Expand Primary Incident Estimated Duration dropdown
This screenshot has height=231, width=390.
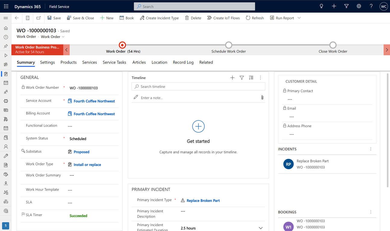click(261, 228)
